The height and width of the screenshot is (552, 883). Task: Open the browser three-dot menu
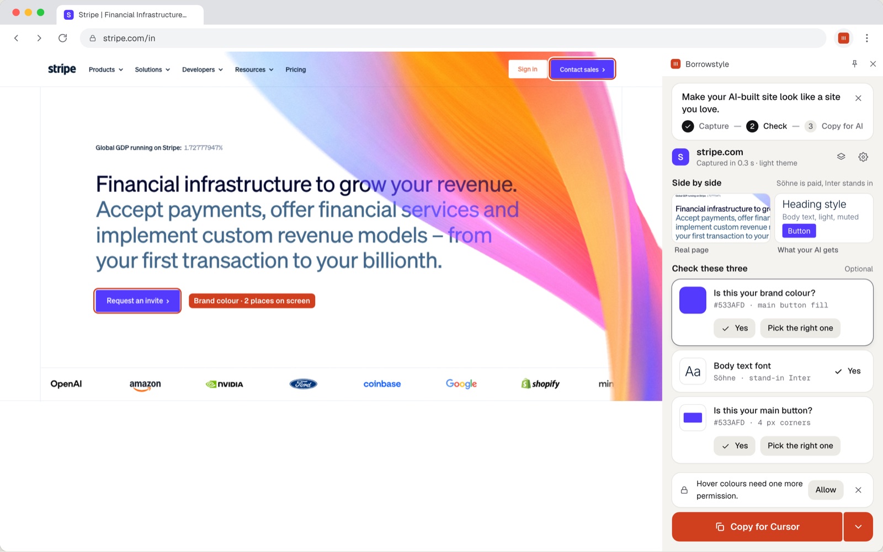[867, 38]
